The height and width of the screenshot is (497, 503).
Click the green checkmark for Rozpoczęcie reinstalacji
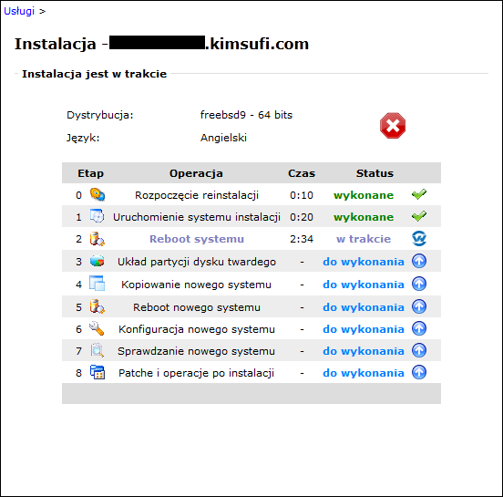point(419,194)
